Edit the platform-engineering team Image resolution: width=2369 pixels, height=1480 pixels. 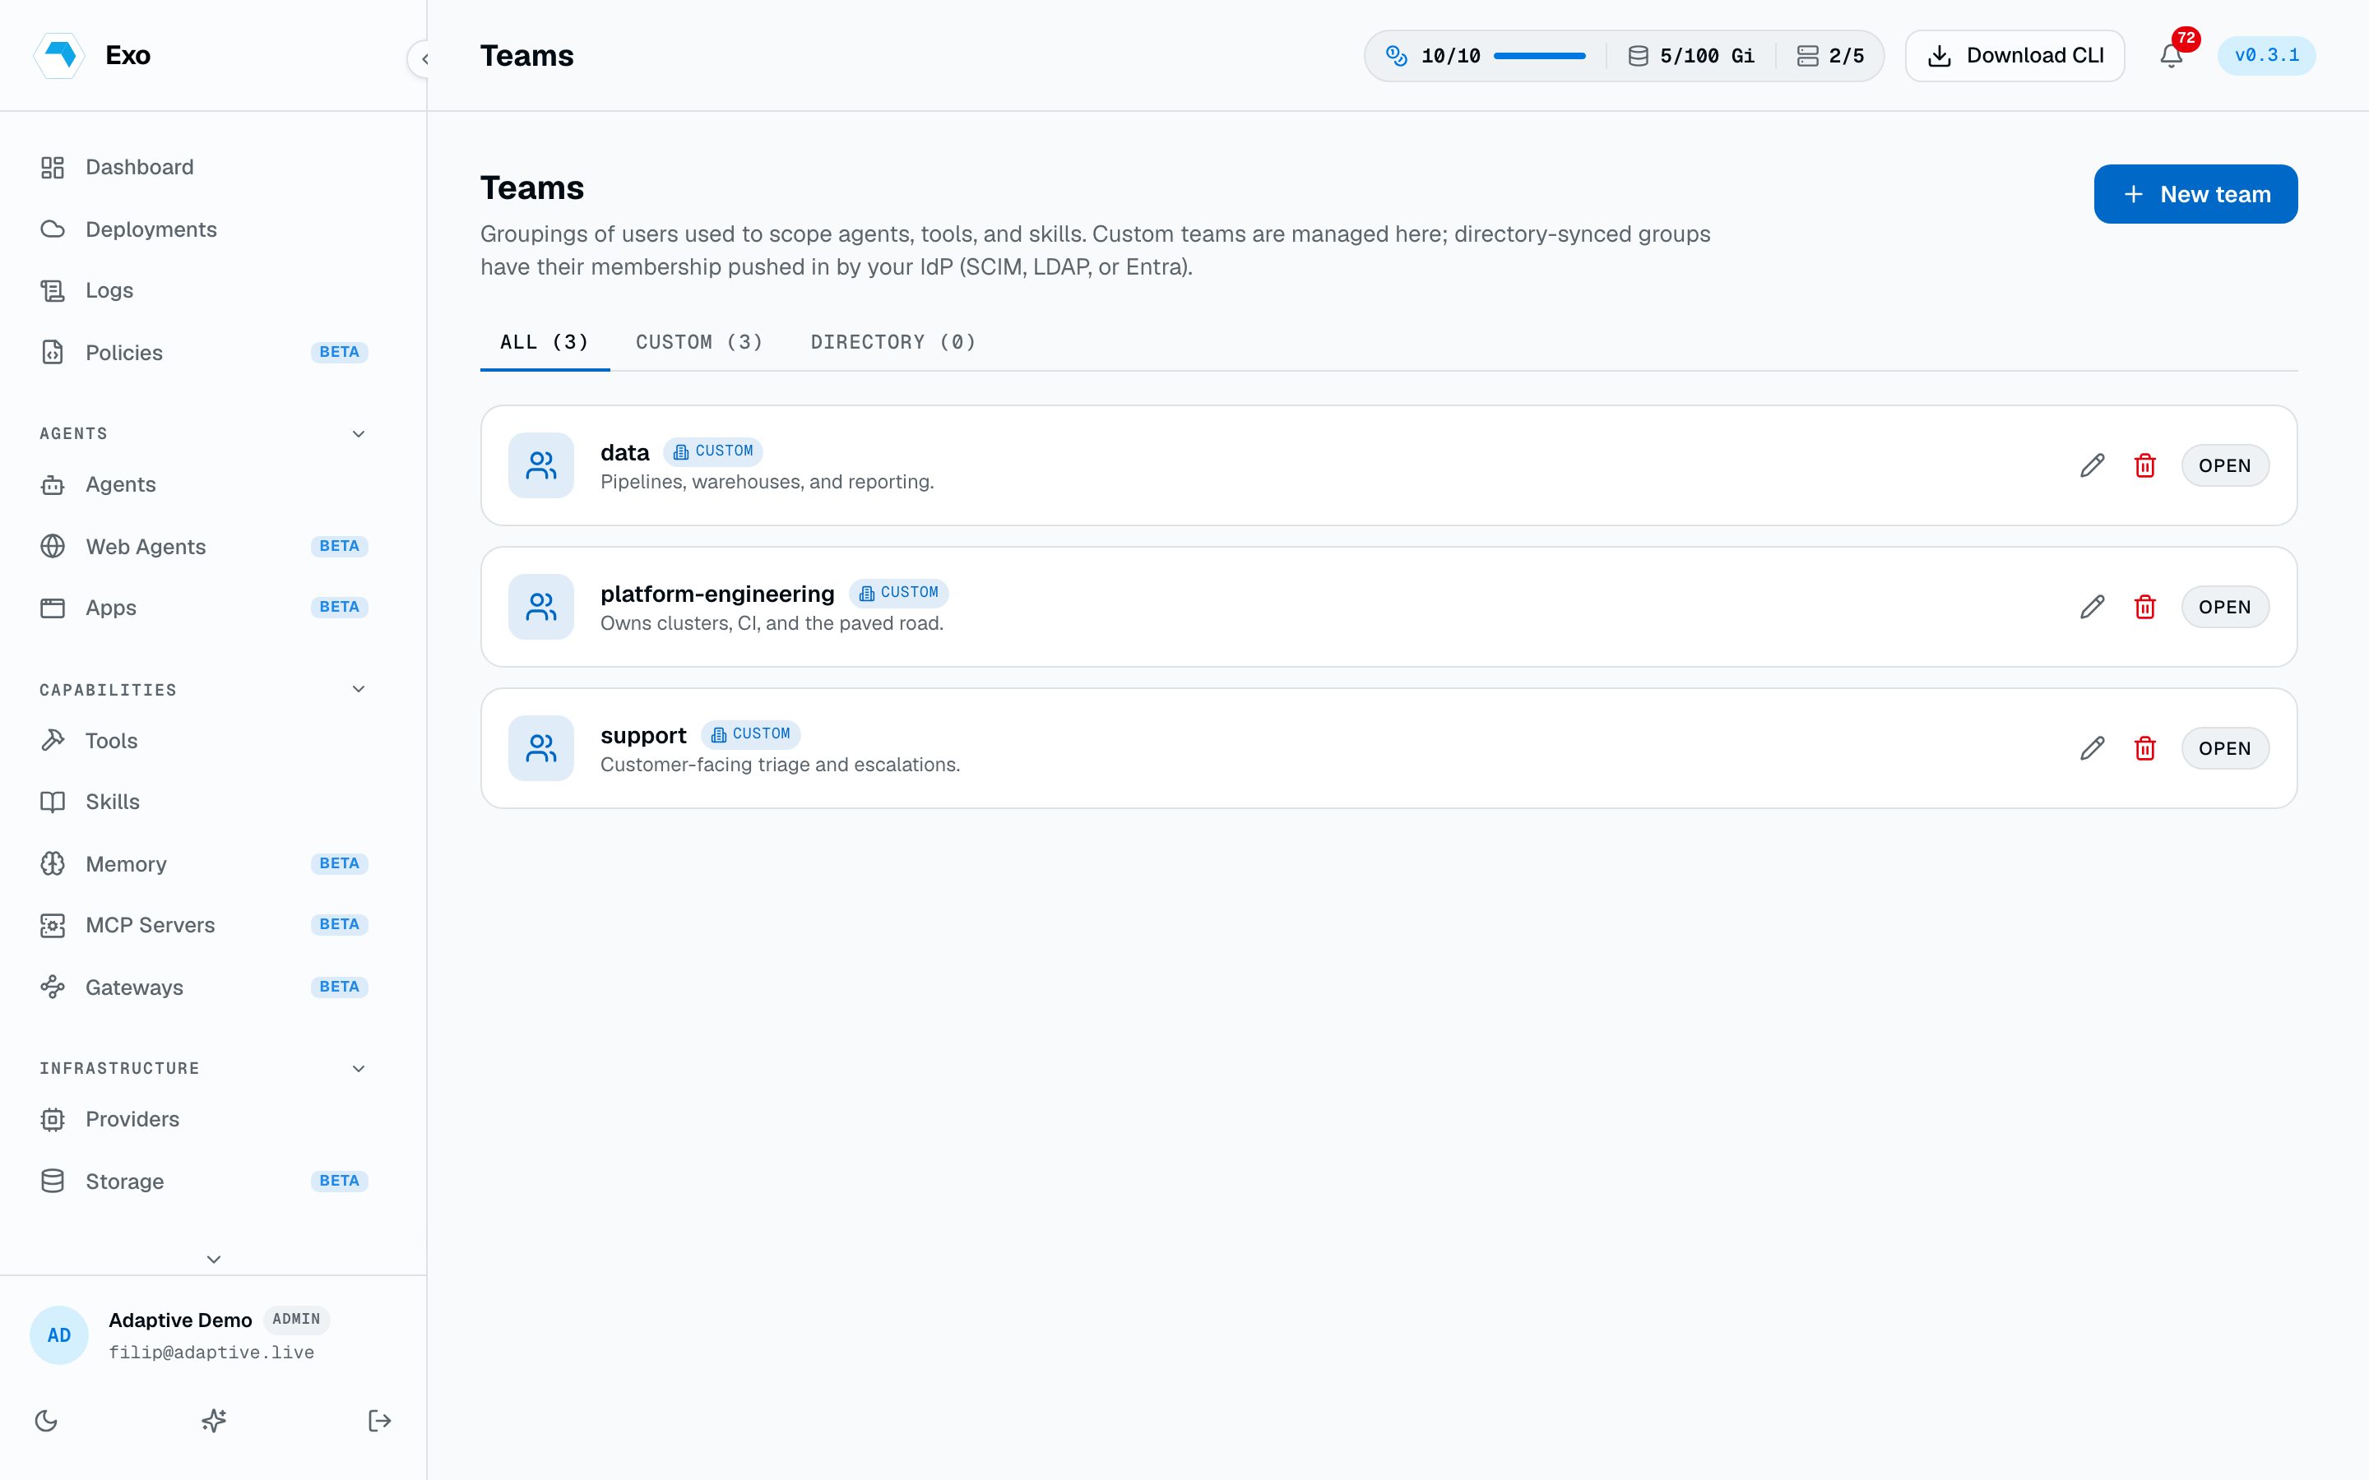(2092, 607)
